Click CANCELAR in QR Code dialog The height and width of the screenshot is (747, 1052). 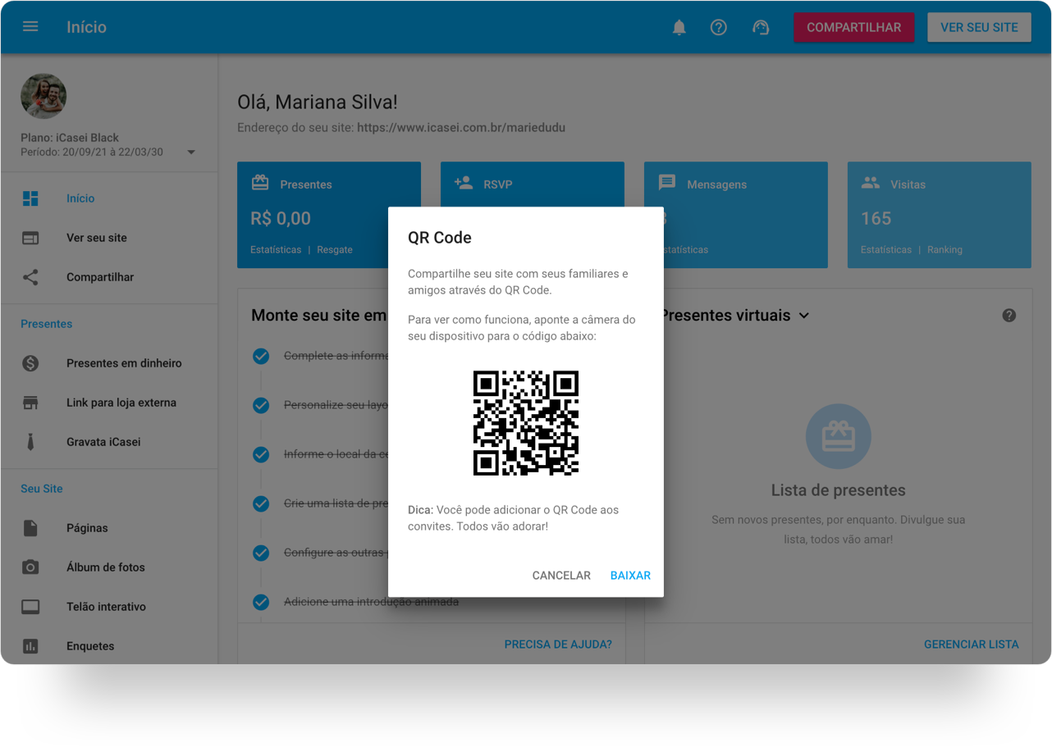pos(561,576)
